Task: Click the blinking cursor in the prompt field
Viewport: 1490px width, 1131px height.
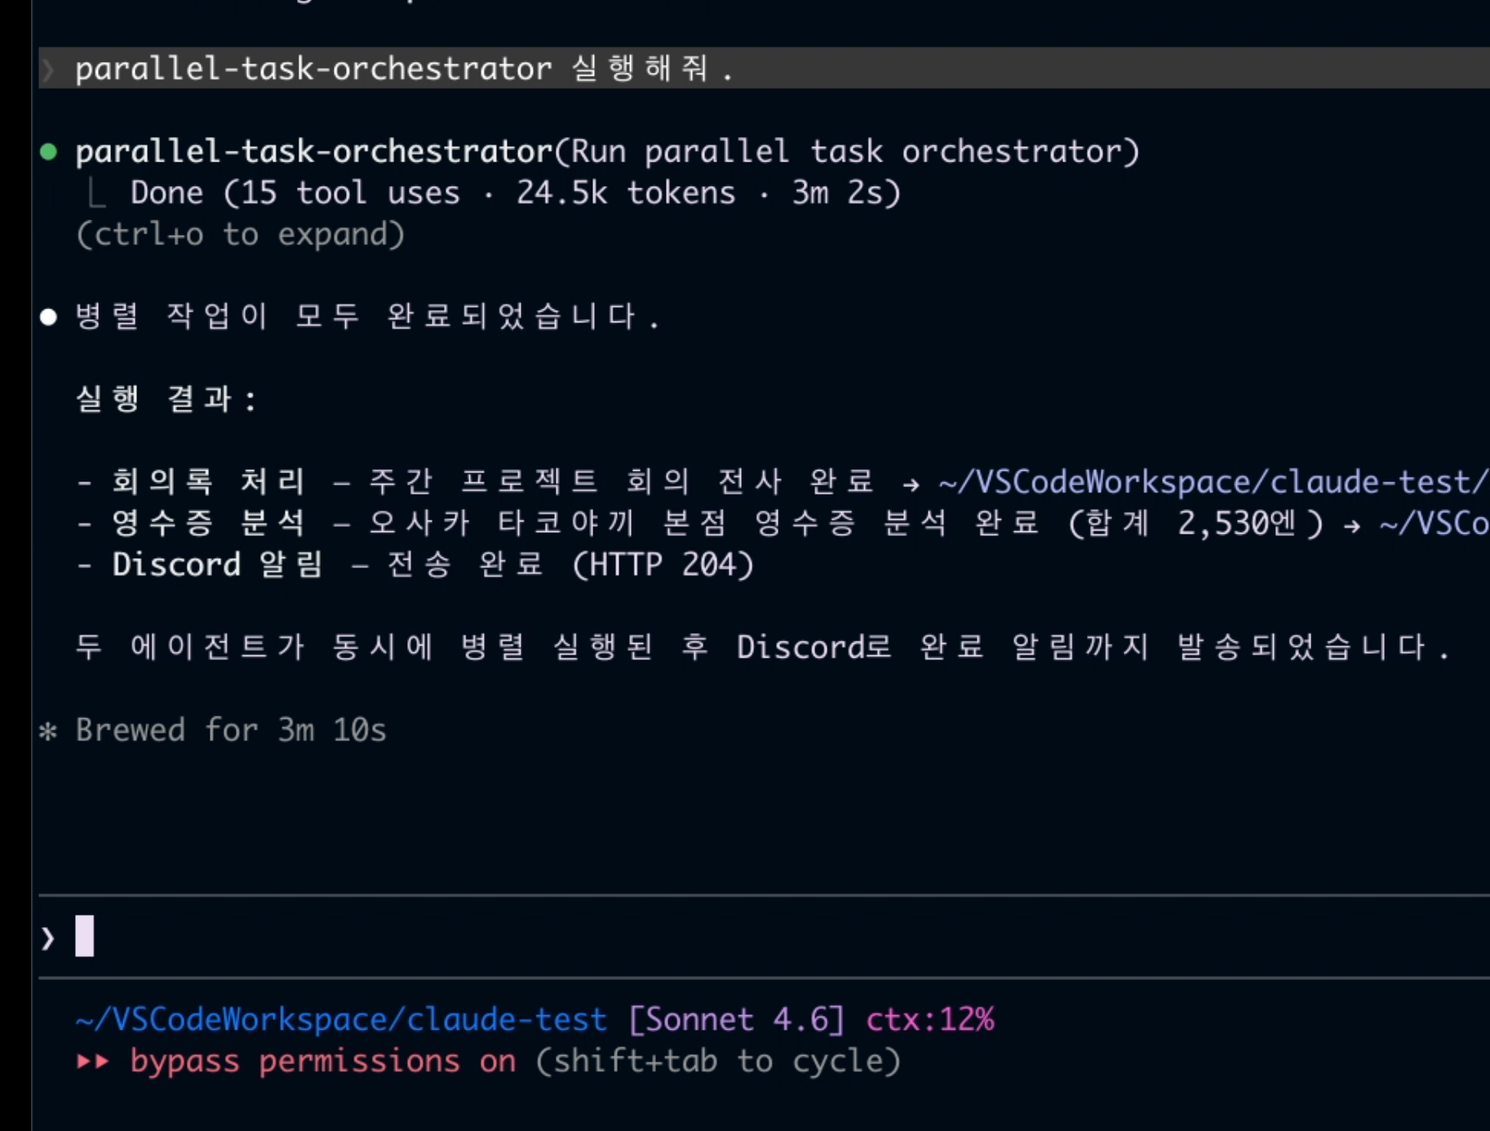Action: click(85, 936)
